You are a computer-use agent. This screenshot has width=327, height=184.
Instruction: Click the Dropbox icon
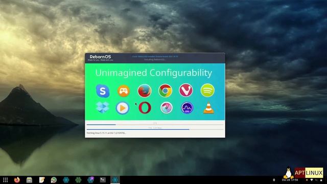point(103,108)
